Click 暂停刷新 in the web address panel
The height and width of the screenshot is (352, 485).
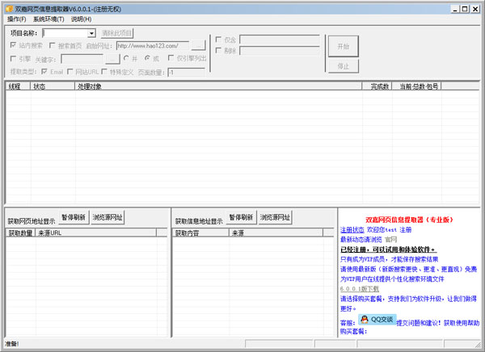(73, 218)
